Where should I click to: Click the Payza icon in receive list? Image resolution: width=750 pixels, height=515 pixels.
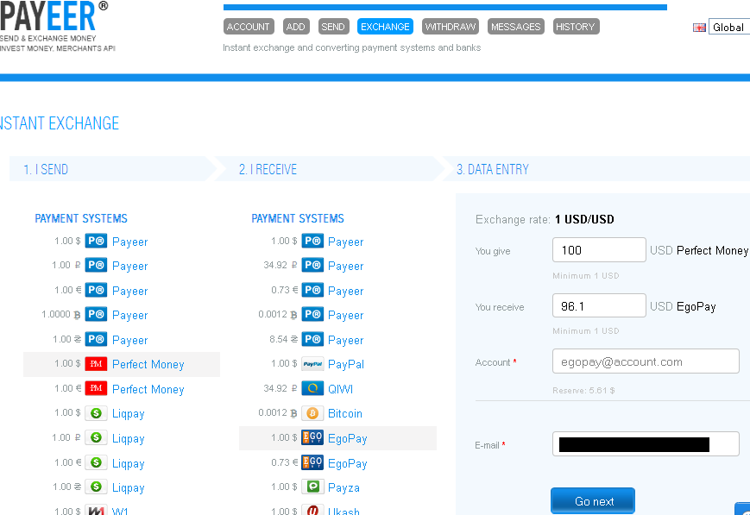(312, 487)
